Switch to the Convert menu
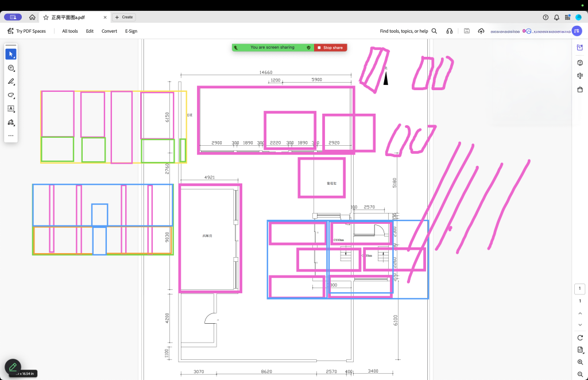Viewport: 588px width, 380px height. coord(109,31)
